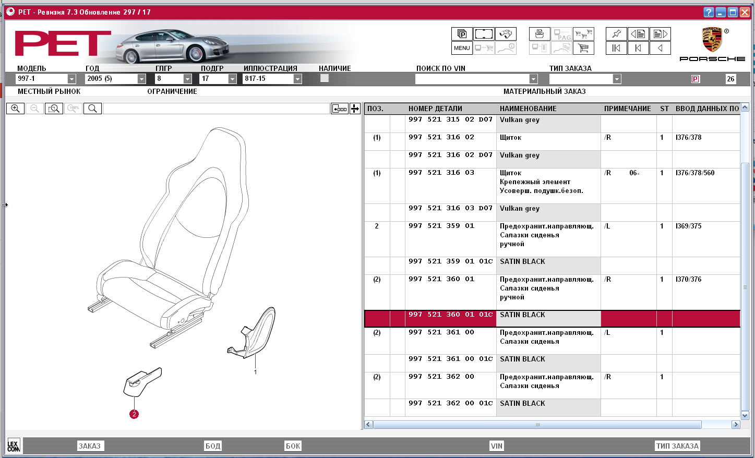Open the Модель dropdown showing 997-1
Viewport: 755px width, 458px height.
(71, 79)
